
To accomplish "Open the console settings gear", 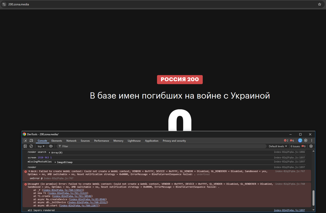I will 311,146.
